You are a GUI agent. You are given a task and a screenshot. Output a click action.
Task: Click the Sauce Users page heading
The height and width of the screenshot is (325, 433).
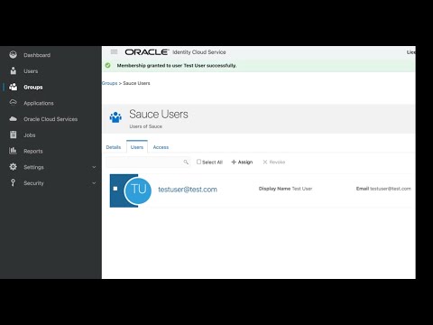159,114
